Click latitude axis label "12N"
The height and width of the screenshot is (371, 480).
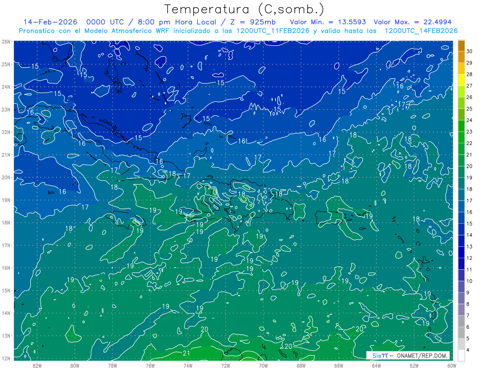pyautogui.click(x=6, y=358)
